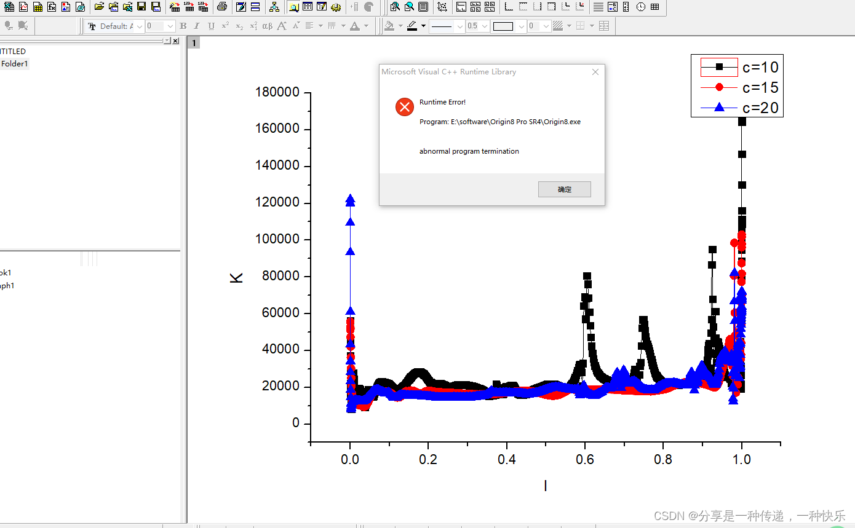Select the zoom-in magnifier tool

395,7
